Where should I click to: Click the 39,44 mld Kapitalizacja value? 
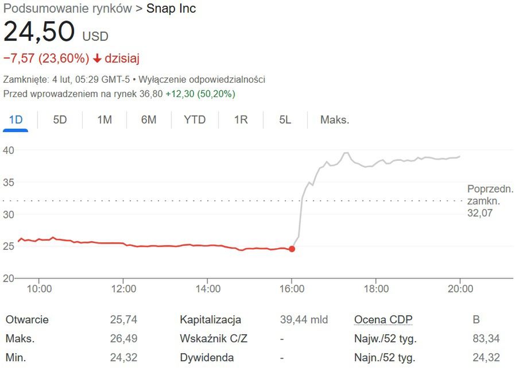303,320
